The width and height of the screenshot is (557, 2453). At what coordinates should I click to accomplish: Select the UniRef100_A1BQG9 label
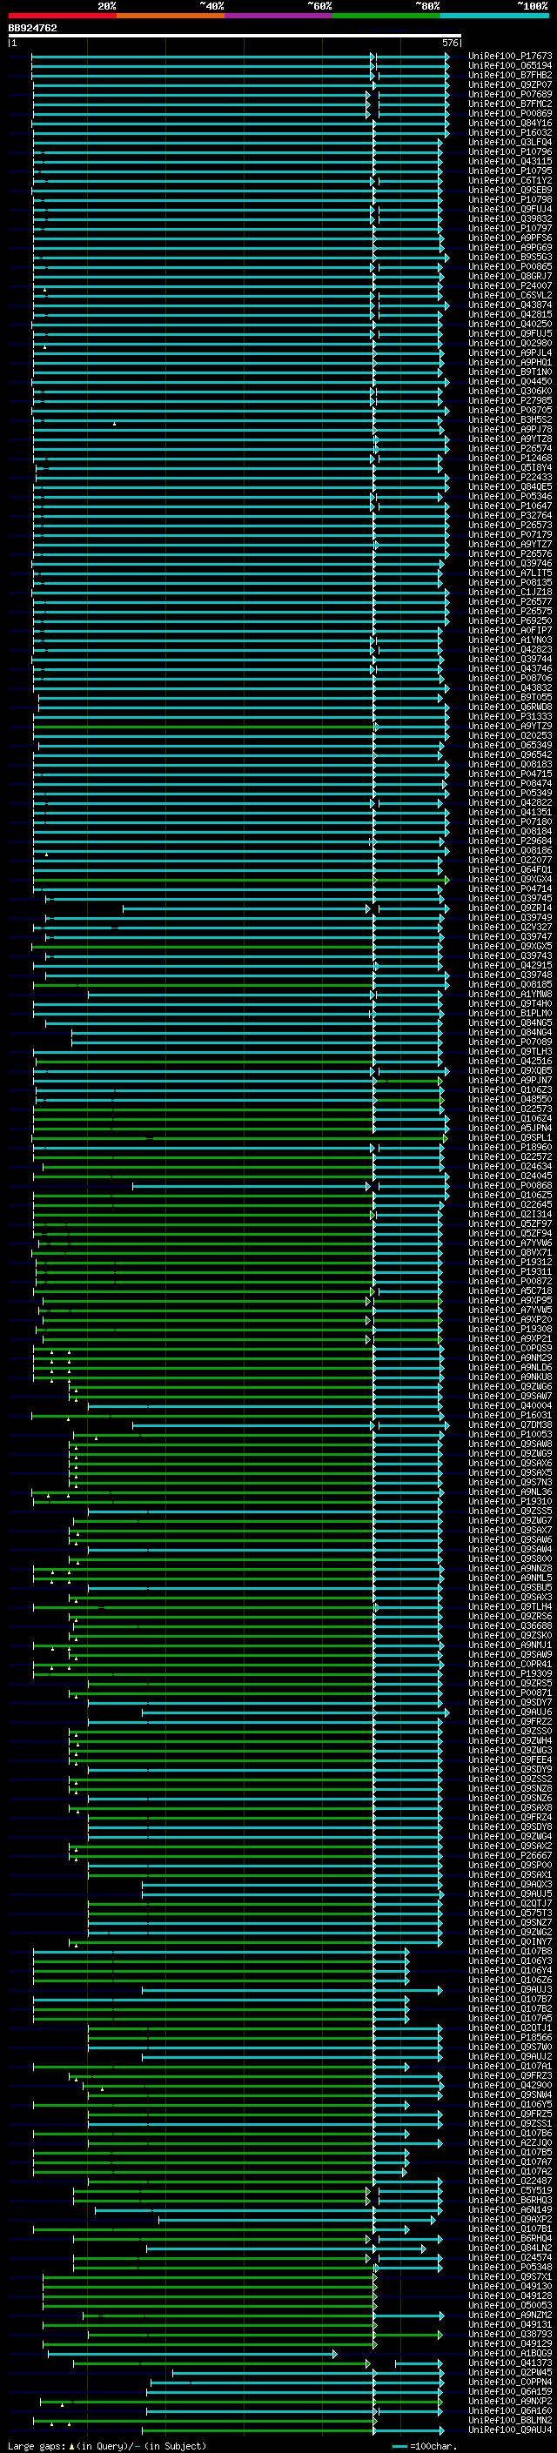tap(510, 2354)
